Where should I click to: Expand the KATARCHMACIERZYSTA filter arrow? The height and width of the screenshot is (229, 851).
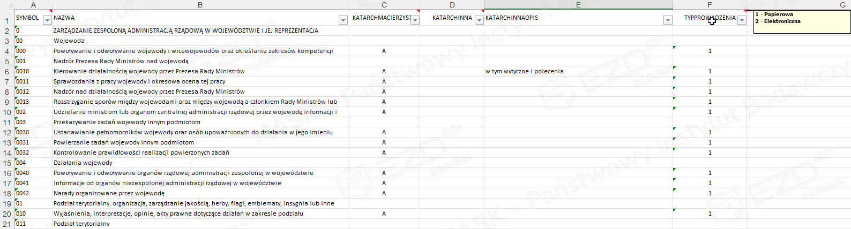(415, 20)
